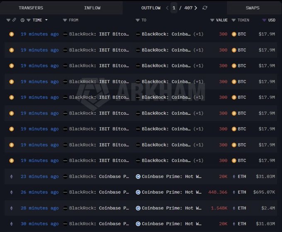The width and height of the screenshot is (282, 232).
Task: Open the chain filter icon beside link icon
Action: tap(8, 20)
